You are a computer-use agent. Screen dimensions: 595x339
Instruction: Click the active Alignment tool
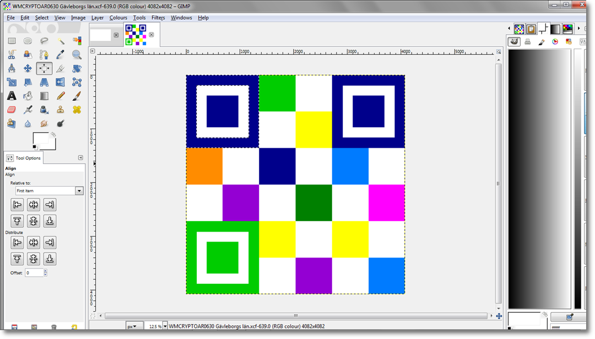[44, 68]
